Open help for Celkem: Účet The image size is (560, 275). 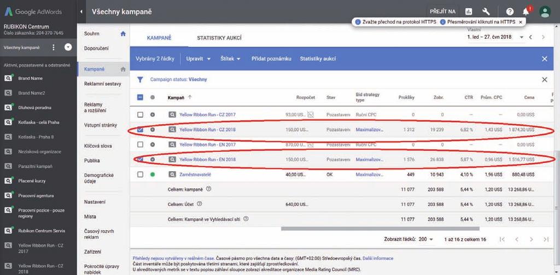(199, 204)
